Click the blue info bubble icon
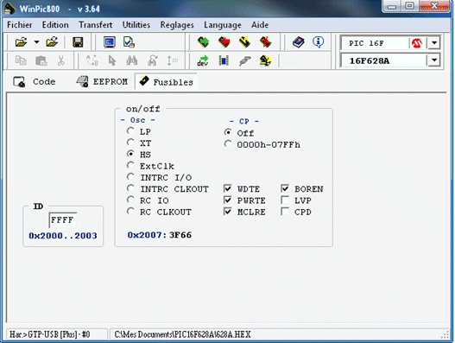Image resolution: width=455 pixels, height=343 pixels. coord(319,42)
